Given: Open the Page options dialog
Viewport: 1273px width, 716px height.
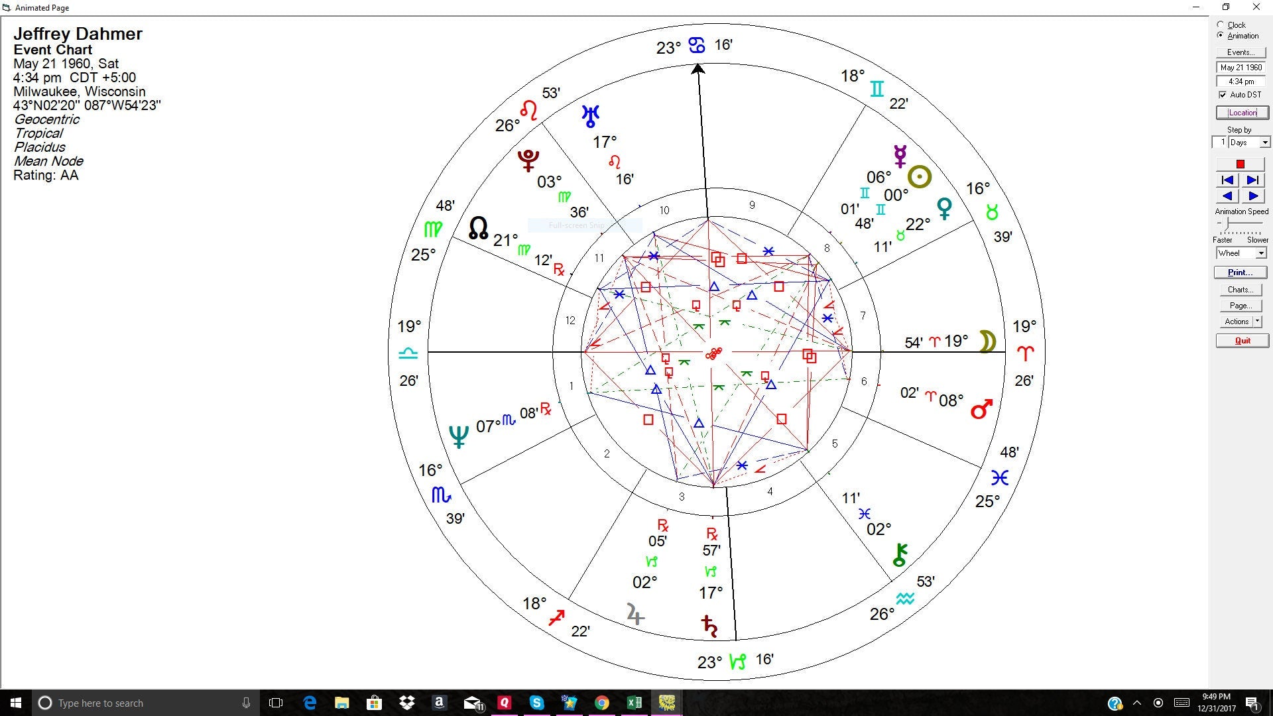Looking at the screenshot, I should point(1240,306).
